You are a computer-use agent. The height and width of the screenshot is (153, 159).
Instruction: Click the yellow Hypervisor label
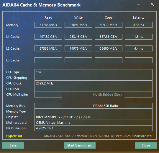point(14,136)
